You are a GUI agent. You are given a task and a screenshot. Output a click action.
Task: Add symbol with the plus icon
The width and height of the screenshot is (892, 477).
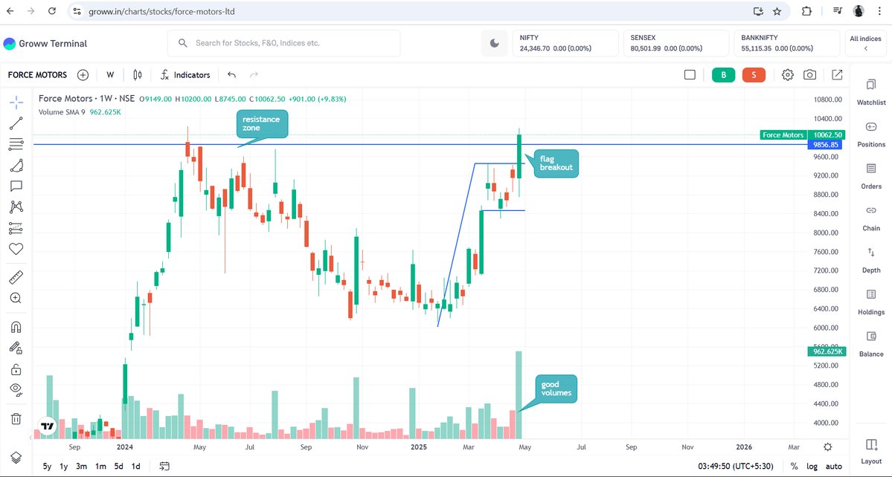click(x=83, y=75)
